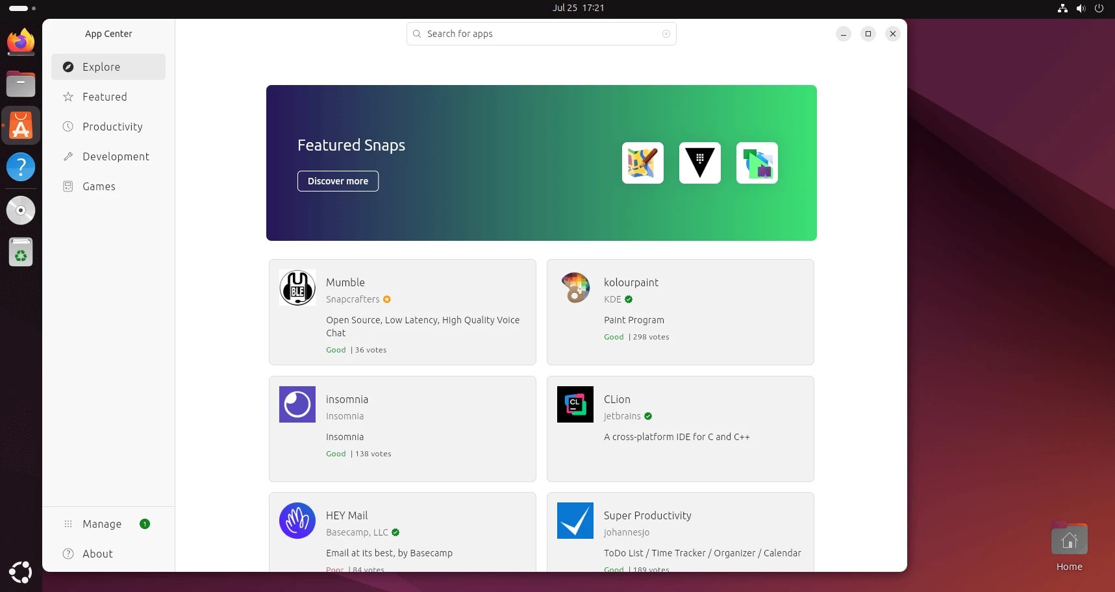Click insomnia's 138 votes rating text

click(373, 454)
